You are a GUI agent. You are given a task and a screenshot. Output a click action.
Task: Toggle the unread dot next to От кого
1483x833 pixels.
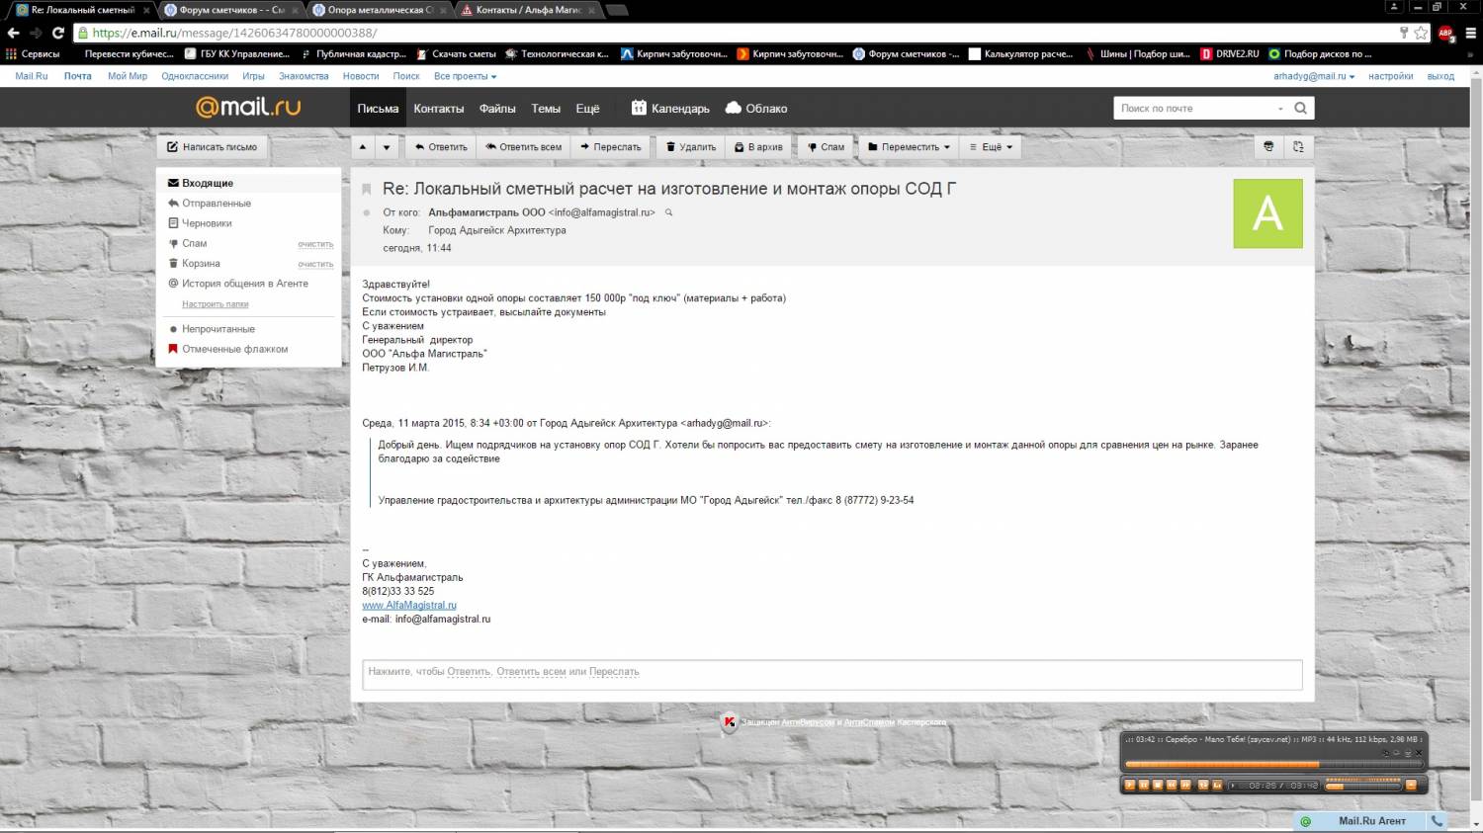click(367, 212)
